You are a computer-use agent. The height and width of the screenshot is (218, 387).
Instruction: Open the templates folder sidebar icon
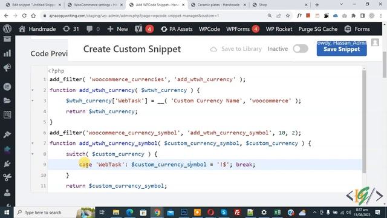click(7, 101)
